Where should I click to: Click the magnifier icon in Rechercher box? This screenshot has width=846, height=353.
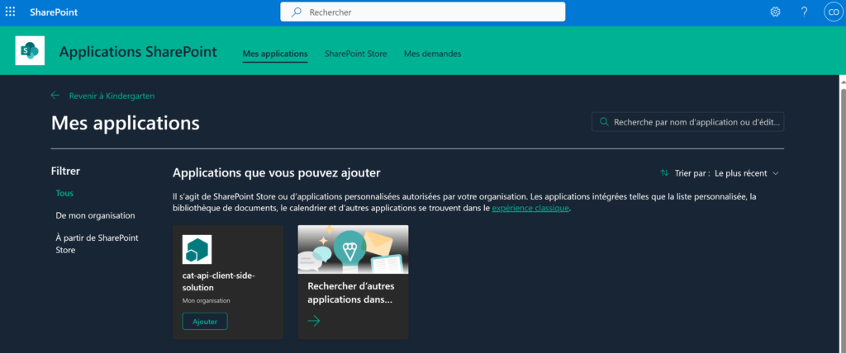coord(297,12)
